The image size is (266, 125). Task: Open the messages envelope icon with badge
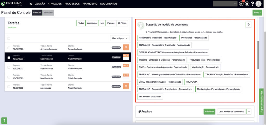[x=241, y=4]
